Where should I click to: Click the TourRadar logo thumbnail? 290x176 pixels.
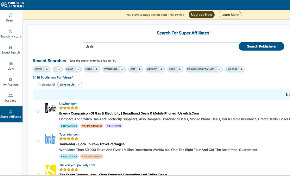(51, 139)
